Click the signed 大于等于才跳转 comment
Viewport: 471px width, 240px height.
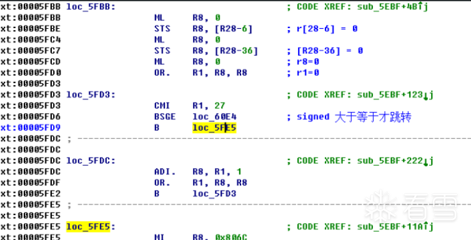tap(349, 117)
